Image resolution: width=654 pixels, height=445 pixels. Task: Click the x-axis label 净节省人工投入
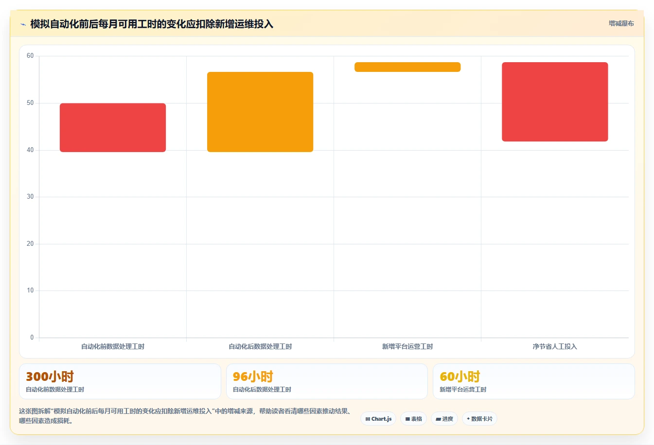click(x=555, y=346)
